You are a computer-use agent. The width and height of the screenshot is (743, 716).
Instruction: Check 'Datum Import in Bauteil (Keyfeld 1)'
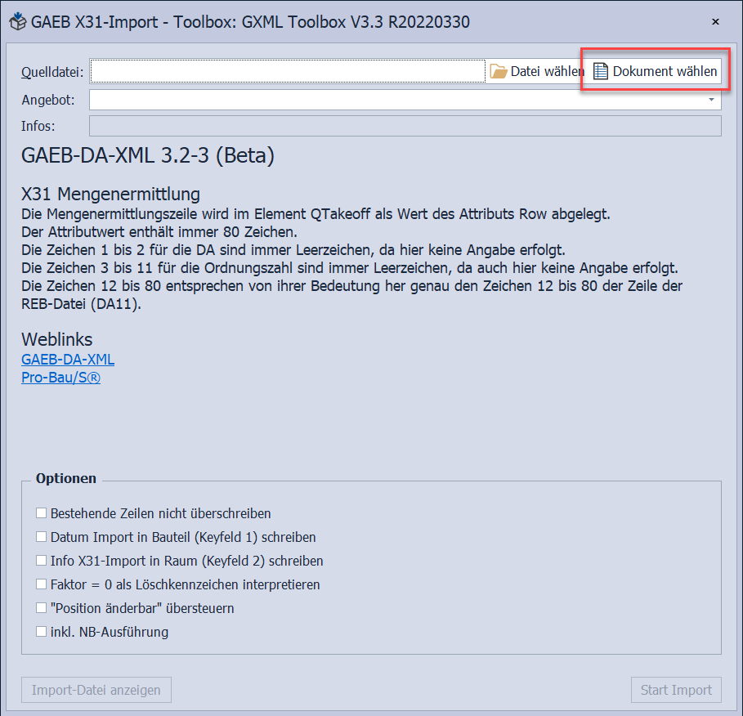pos(41,537)
